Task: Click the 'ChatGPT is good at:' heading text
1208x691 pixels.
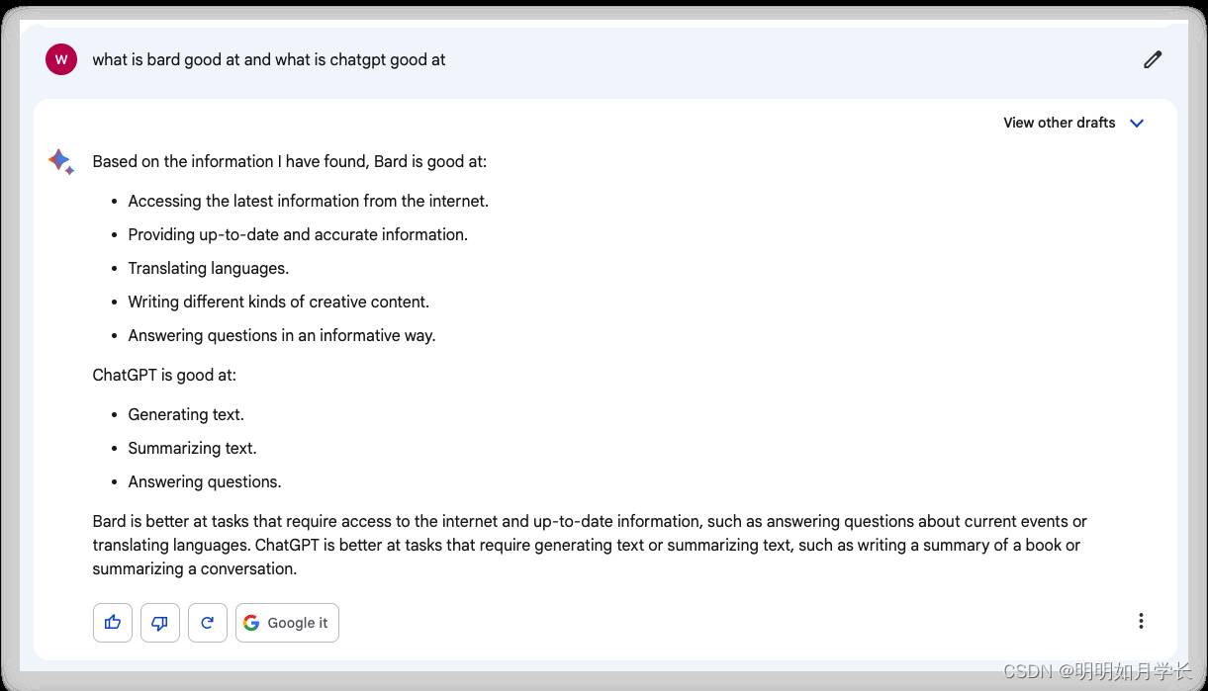Action: [x=164, y=376]
